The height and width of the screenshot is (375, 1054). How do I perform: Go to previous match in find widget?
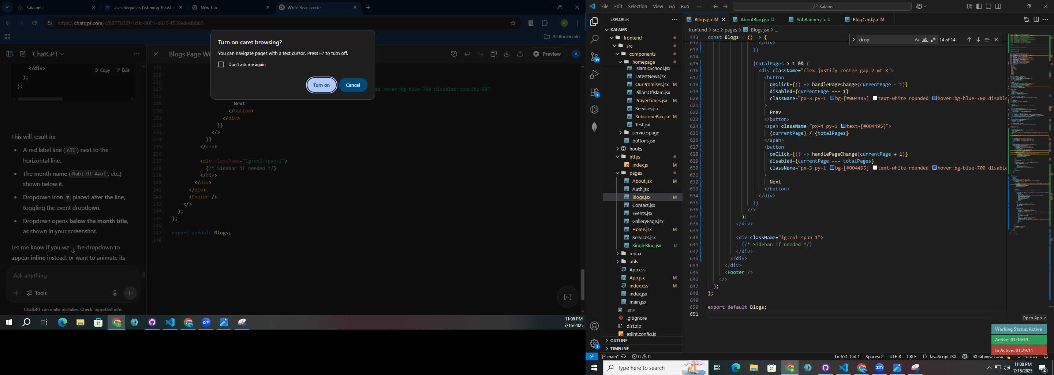point(969,40)
